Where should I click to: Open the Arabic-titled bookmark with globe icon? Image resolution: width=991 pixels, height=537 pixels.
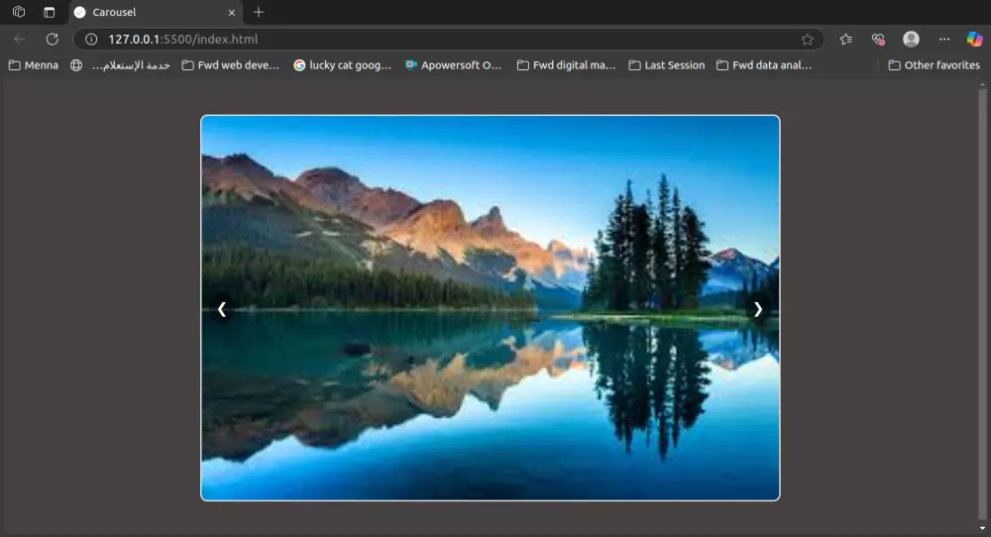click(120, 65)
